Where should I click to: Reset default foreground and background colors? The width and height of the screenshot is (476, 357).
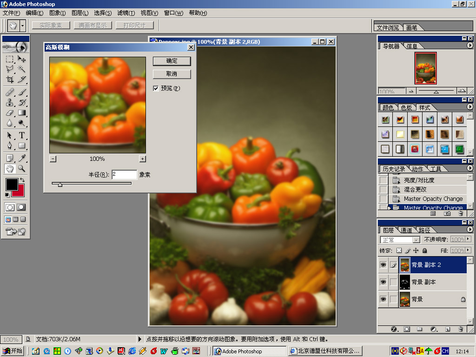click(7, 195)
